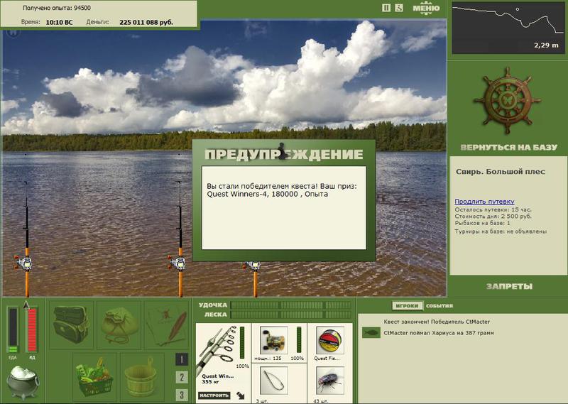This screenshot has width=568, height=404.
Task: Select the fishing hook item
Action: [x=273, y=381]
